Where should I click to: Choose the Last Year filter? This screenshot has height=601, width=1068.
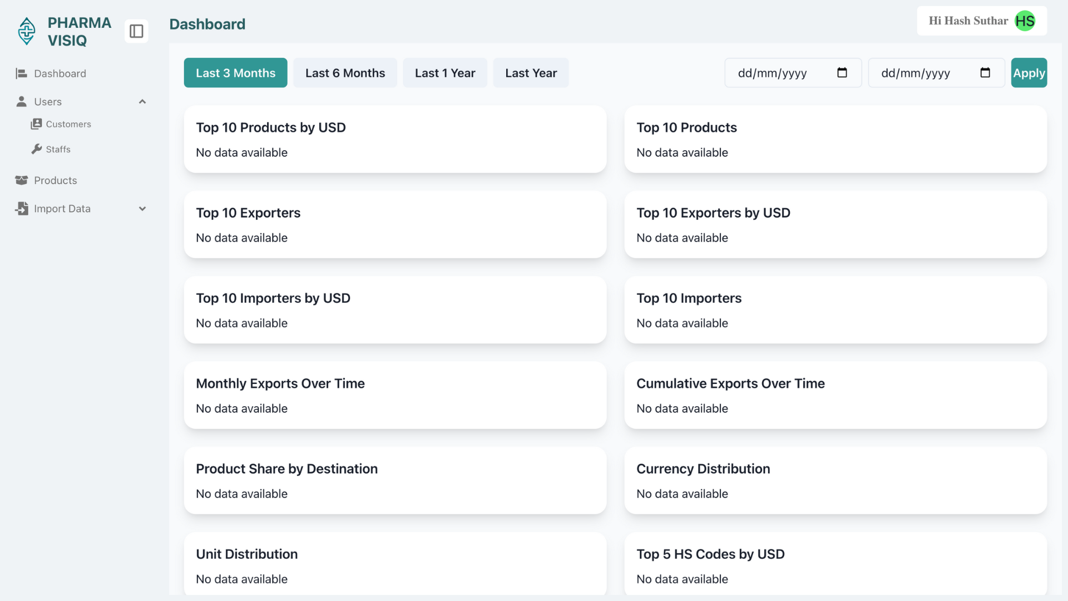[x=531, y=73]
